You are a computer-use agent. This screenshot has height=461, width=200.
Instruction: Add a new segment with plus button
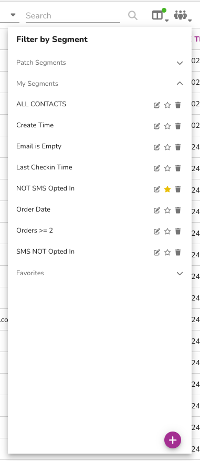pyautogui.click(x=173, y=440)
